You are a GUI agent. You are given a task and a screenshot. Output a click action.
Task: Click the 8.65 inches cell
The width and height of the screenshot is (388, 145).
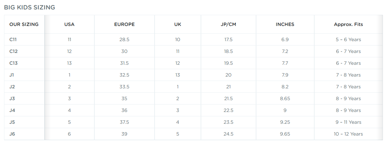point(285,99)
